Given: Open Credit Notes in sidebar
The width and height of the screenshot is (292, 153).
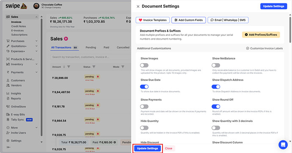Looking at the screenshot, I should (19, 26).
